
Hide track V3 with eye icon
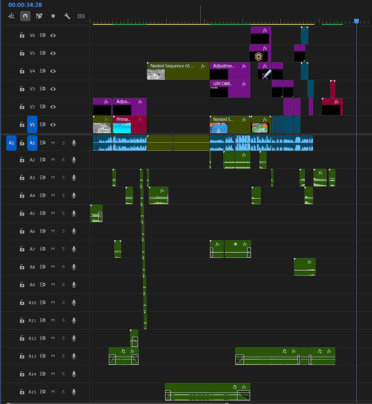53,89
